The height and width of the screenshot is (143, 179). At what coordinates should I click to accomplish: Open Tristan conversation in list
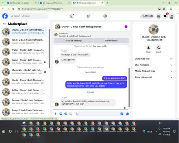click(x=24, y=52)
